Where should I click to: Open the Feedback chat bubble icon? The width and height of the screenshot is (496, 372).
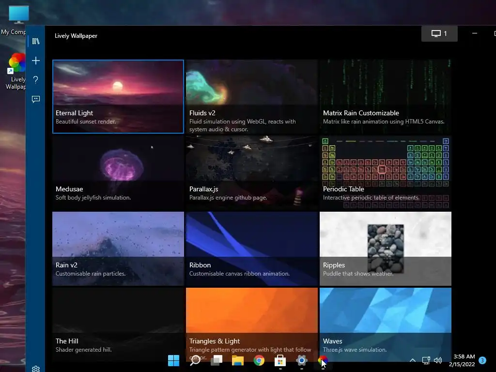point(36,99)
